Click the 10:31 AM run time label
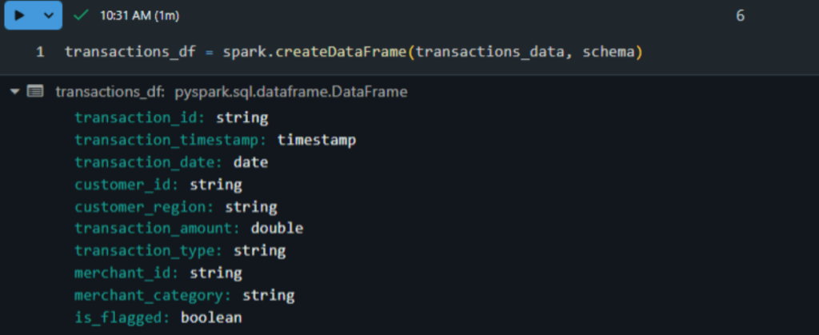The width and height of the screenshot is (819, 335). 139,16
